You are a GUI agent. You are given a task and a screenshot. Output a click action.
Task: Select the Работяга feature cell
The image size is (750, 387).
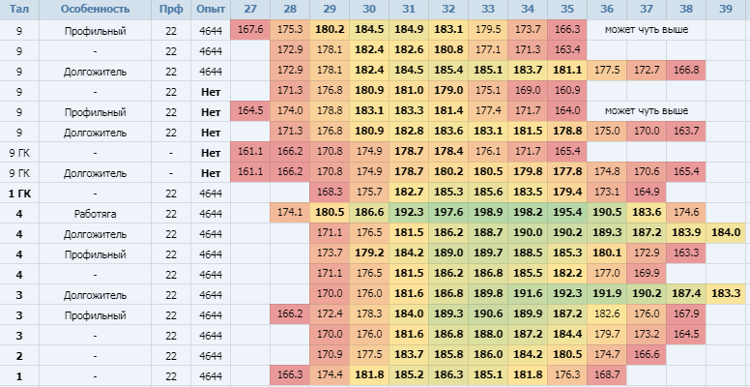pyautogui.click(x=95, y=214)
